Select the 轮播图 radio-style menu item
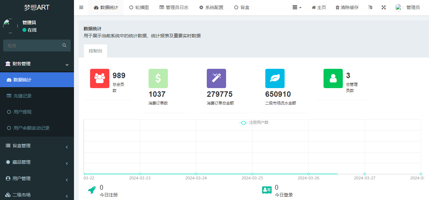Screen dimensions: 429x200 tap(139, 7)
